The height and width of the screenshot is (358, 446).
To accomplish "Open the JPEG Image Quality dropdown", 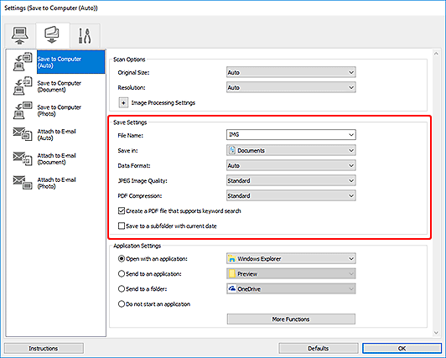I will [291, 180].
